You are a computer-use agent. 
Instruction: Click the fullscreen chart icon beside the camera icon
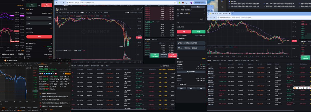point(23,9)
